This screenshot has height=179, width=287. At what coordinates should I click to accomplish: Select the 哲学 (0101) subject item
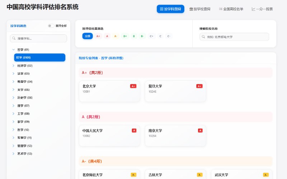[39, 57]
